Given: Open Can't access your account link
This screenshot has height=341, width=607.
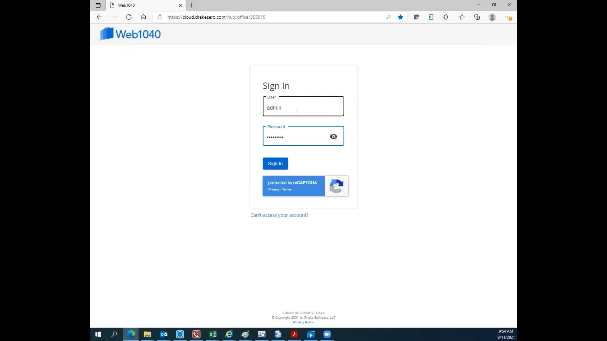Looking at the screenshot, I should pos(279,215).
